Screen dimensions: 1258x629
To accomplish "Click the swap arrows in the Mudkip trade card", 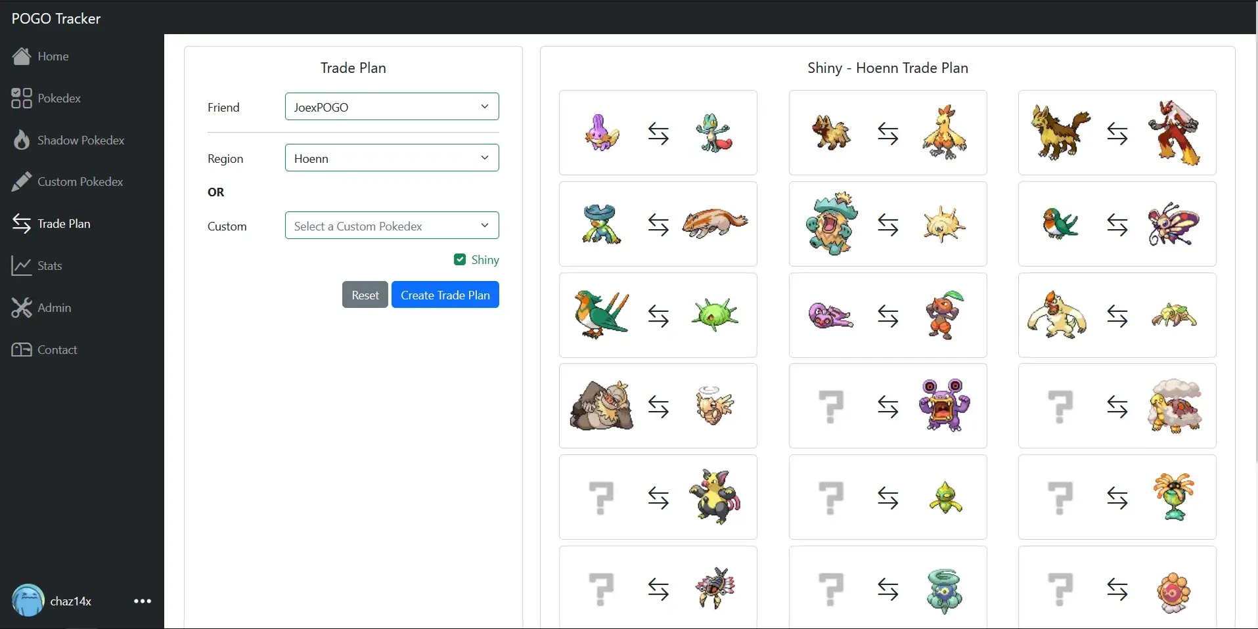I will pyautogui.click(x=658, y=133).
